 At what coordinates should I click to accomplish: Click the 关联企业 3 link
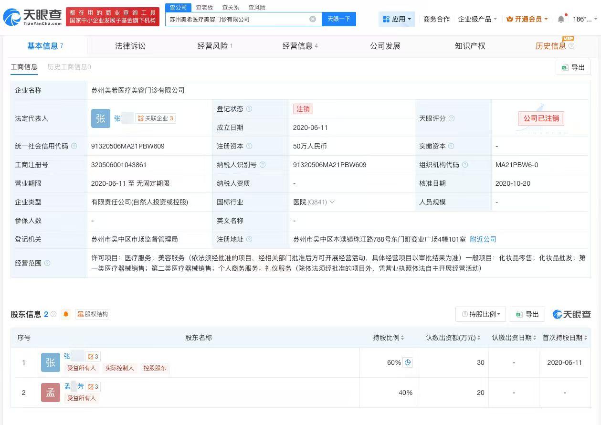point(156,118)
